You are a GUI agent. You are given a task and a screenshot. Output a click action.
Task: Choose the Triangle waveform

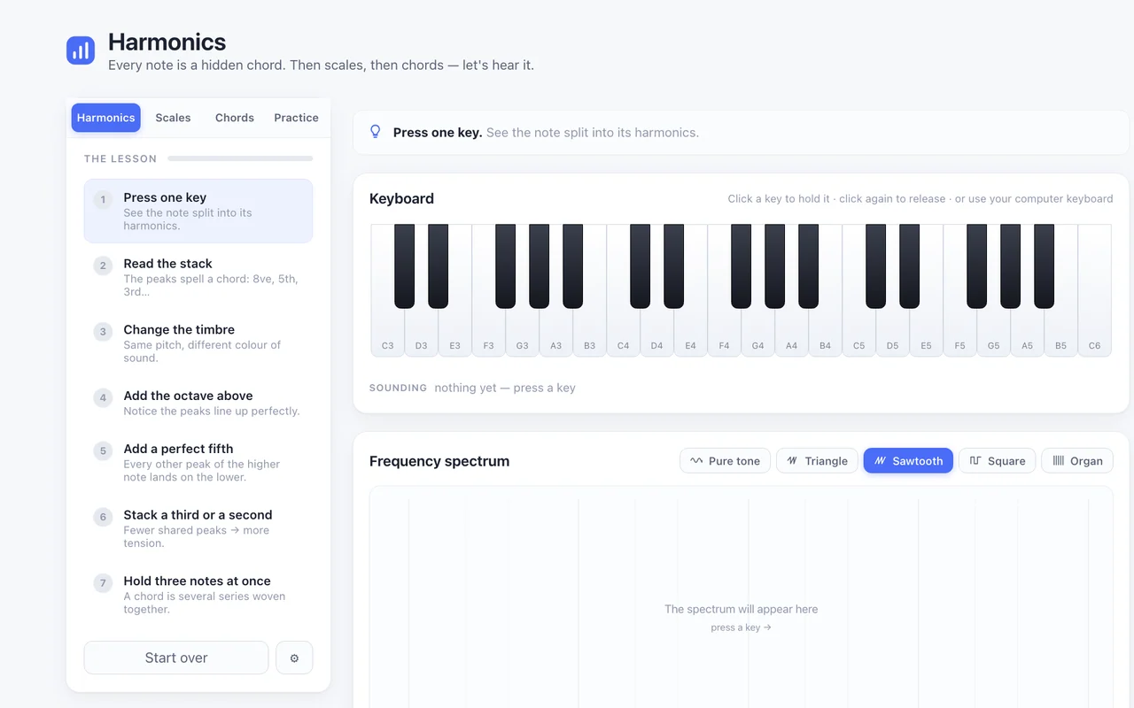[818, 460]
